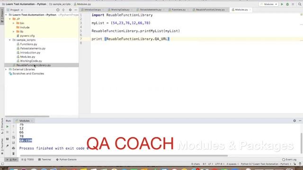Image resolution: width=303 pixels, height=170 pixels.
Task: Open Modules.py in project tree
Action: [27, 57]
